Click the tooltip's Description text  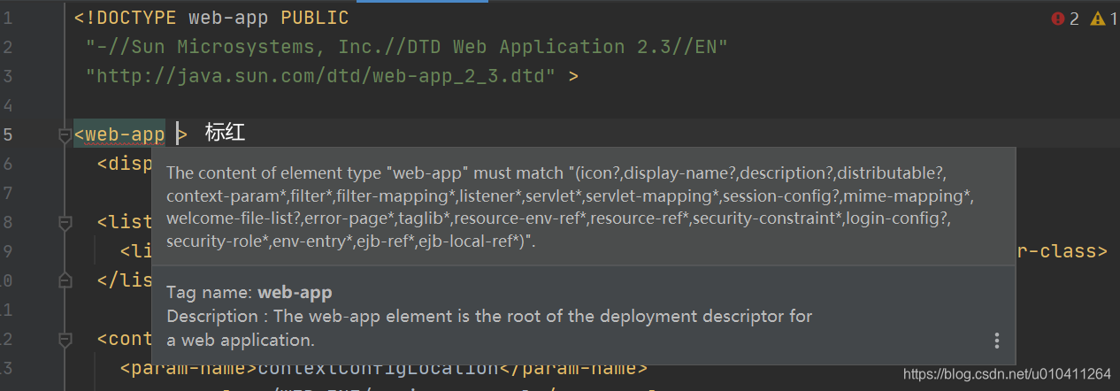(489, 327)
